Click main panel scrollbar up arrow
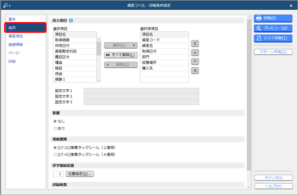 249,17
